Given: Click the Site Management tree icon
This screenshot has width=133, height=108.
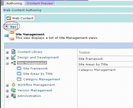Looking at the screenshot, I should [x=13, y=63].
